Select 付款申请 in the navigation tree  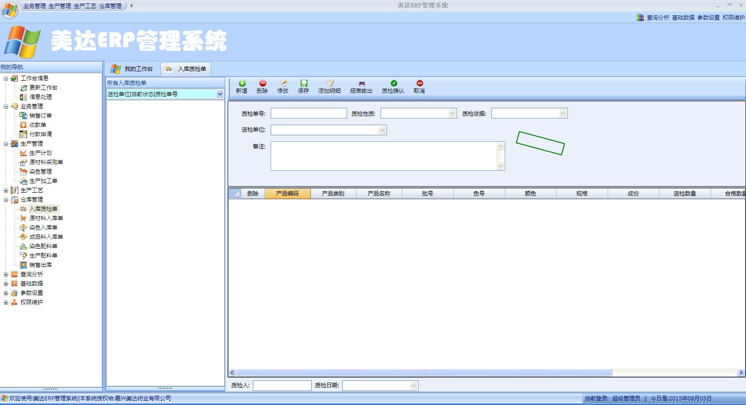[x=41, y=134]
